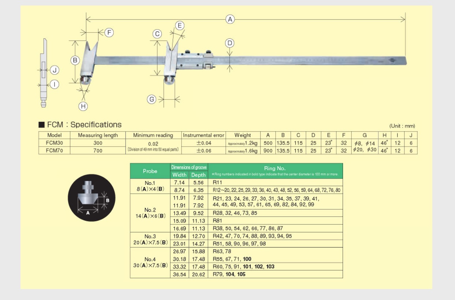Click the measuring length value "700"
Image resolution: width=455 pixels, height=300 pixels.
pos(98,150)
